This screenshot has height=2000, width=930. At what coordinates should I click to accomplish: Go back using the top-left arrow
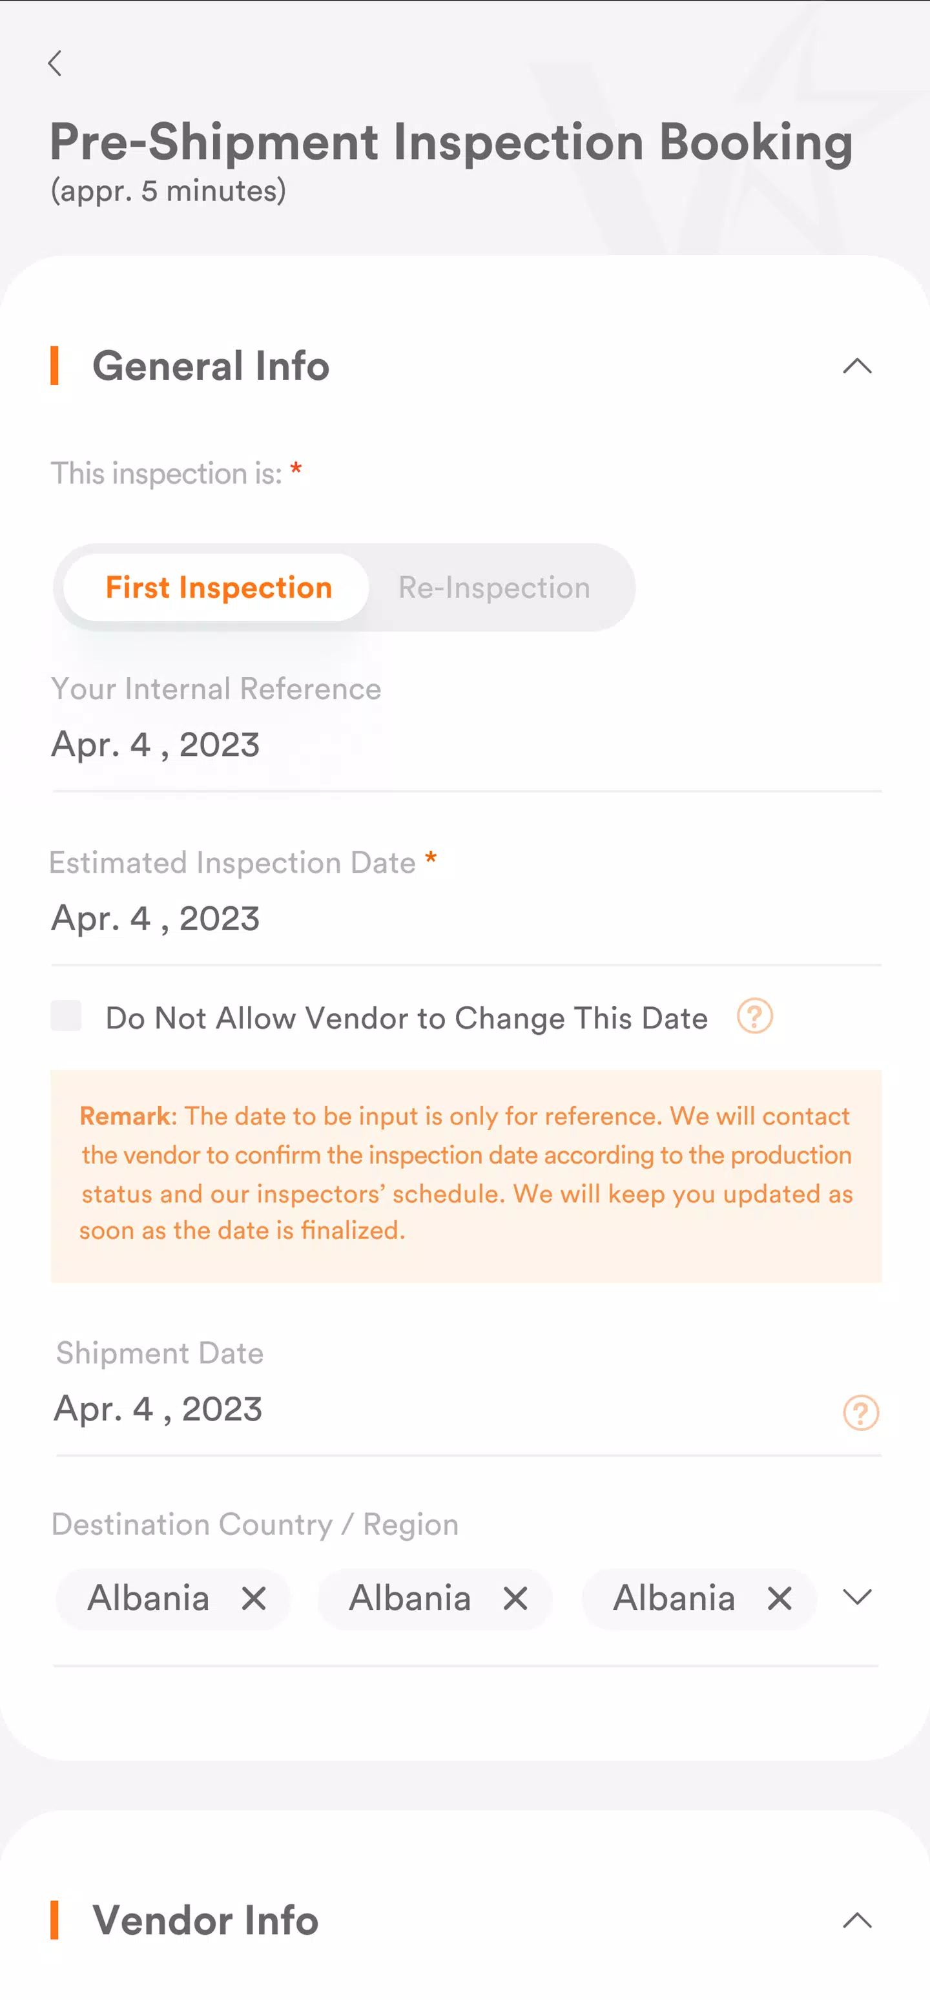pyautogui.click(x=55, y=63)
